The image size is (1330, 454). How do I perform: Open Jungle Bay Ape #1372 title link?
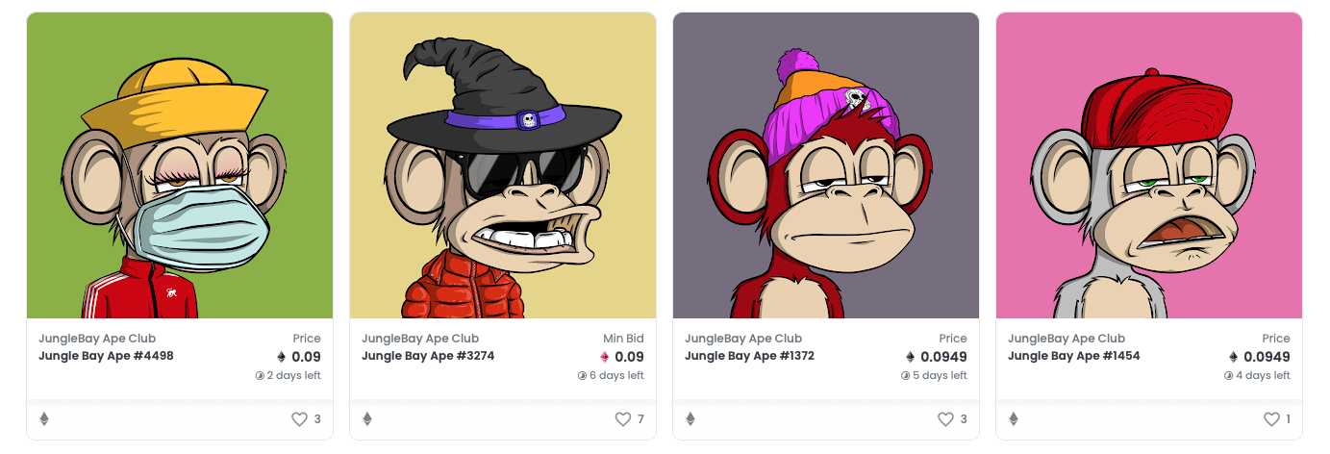(749, 356)
